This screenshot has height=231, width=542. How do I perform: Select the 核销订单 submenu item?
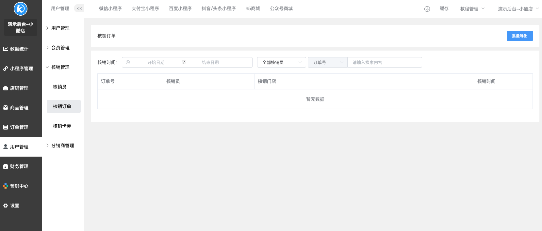point(64,106)
